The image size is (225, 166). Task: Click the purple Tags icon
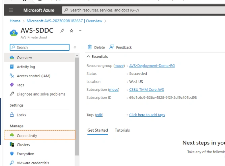[12, 85]
